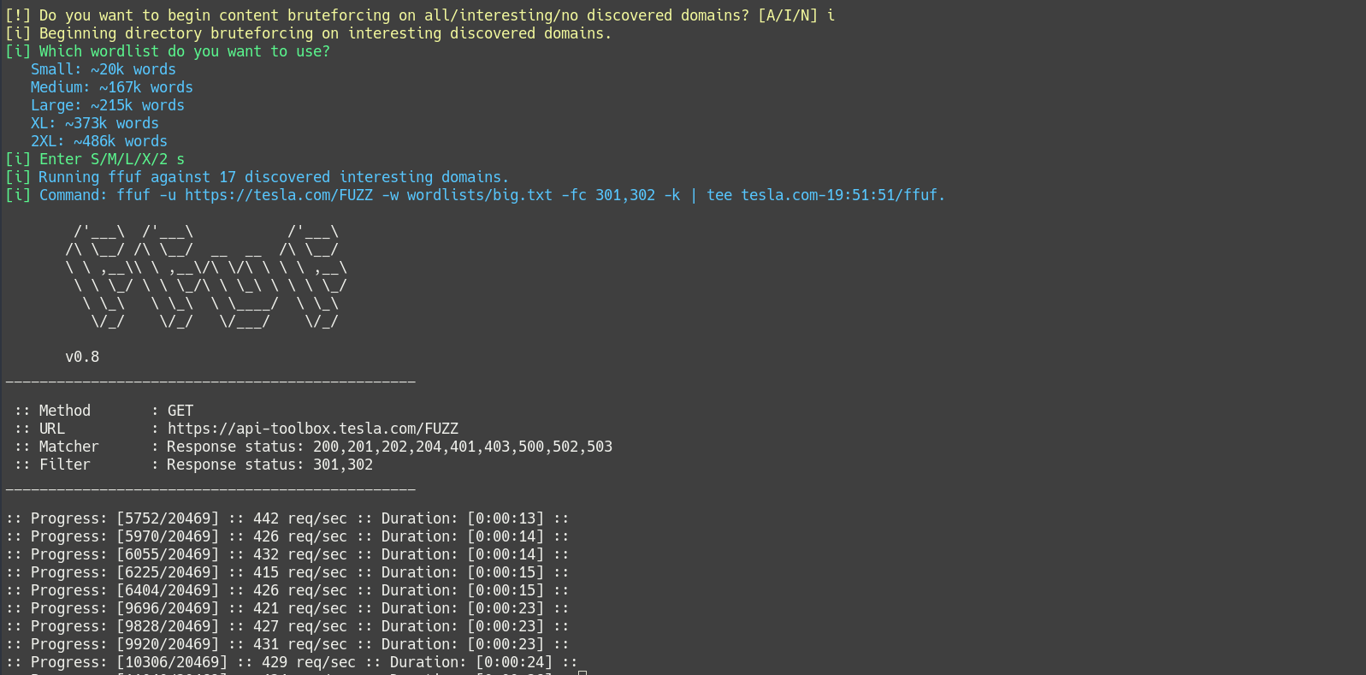Select the 2XL: ~486k words line
Image resolution: width=1366 pixels, height=675 pixels.
click(x=99, y=141)
